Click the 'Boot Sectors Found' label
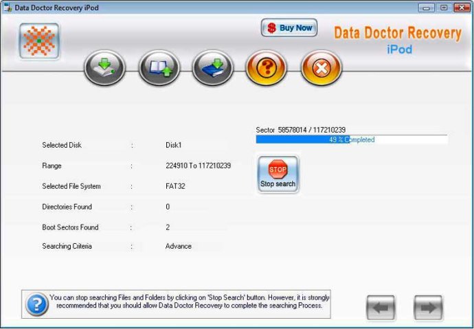The width and height of the screenshot is (474, 329). point(70,227)
